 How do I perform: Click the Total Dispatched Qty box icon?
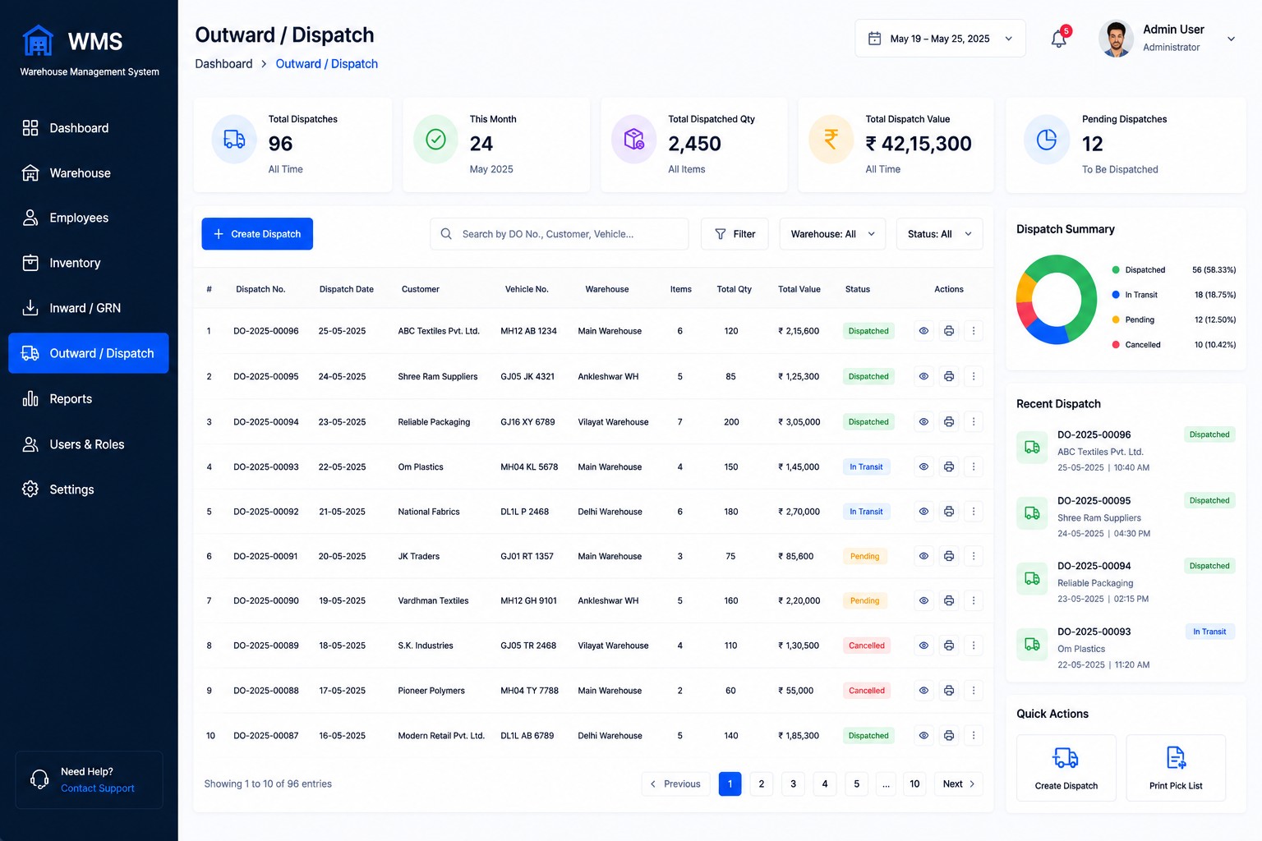click(x=634, y=140)
